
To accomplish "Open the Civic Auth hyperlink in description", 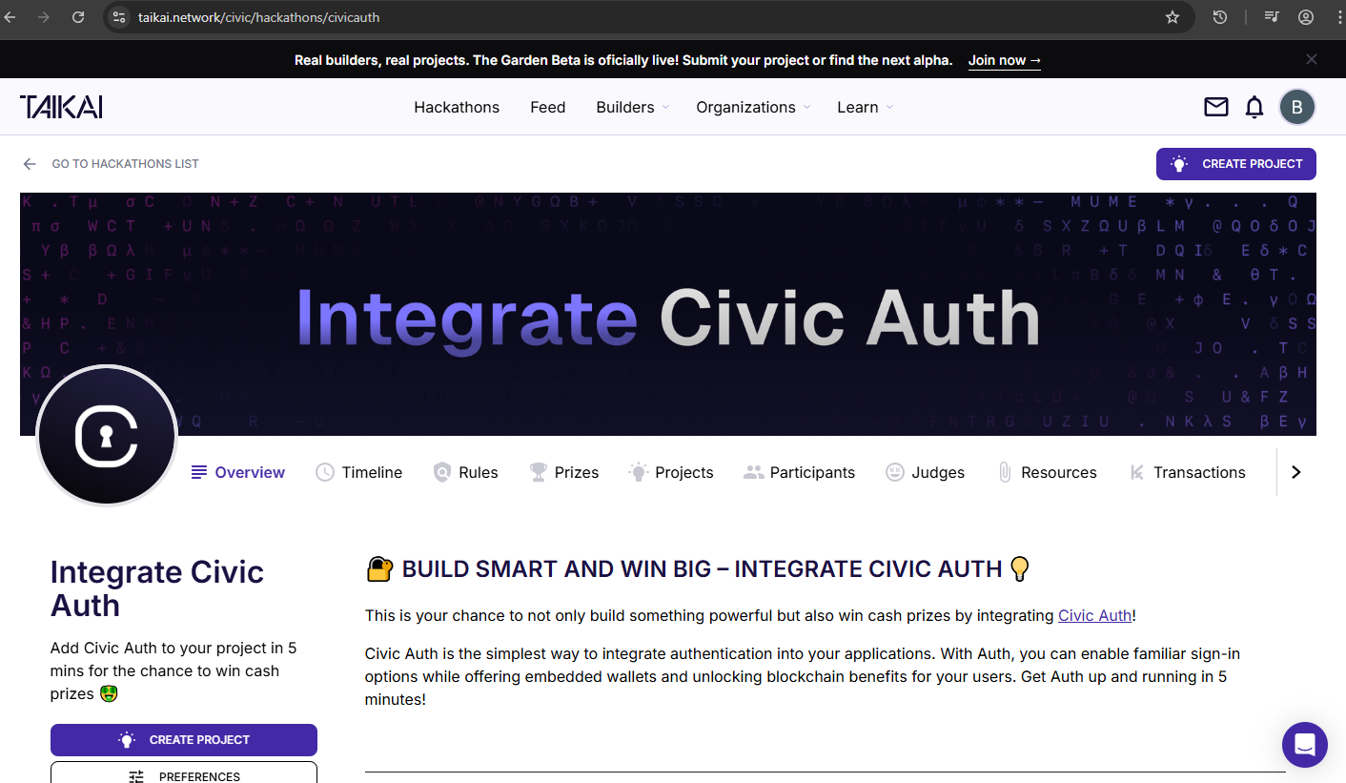I will tap(1094, 615).
